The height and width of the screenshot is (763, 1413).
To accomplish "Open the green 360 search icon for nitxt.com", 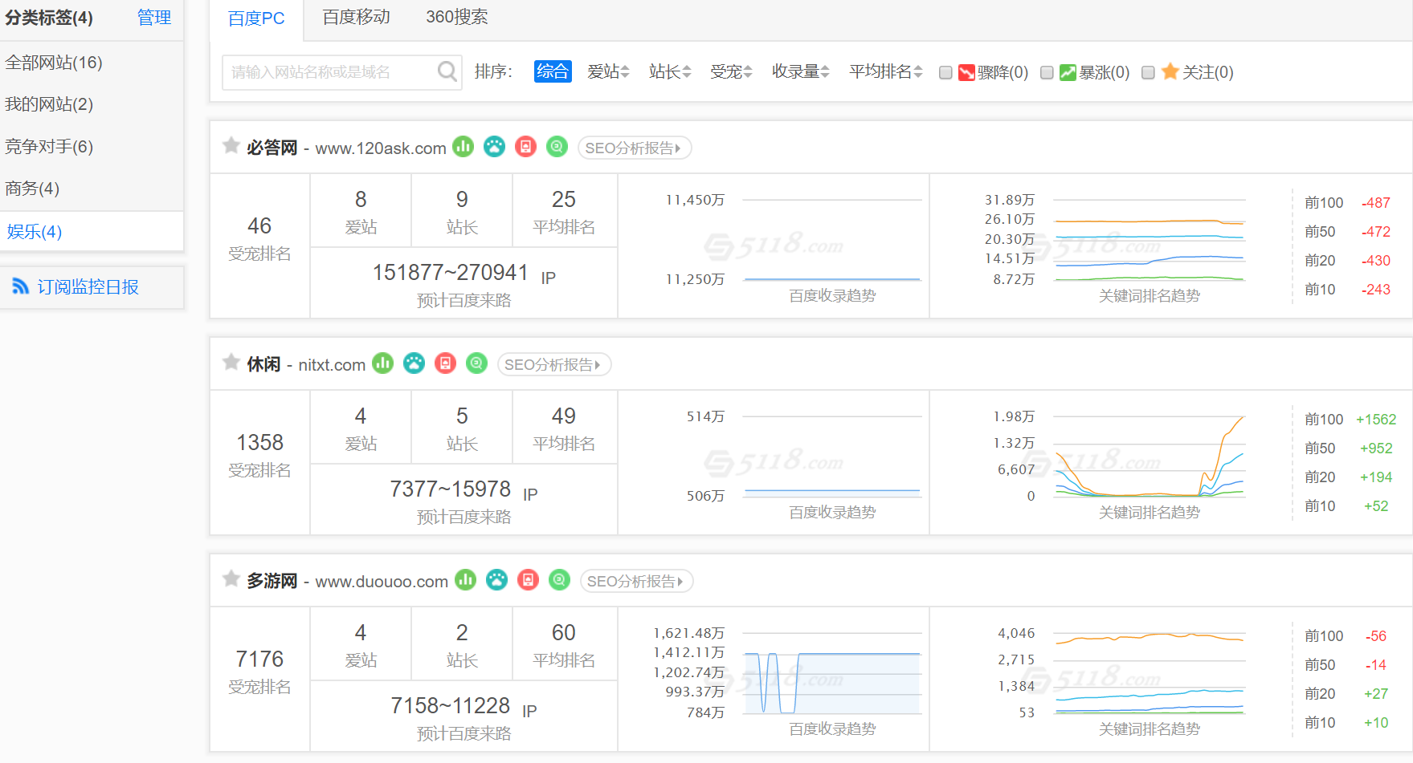I will [476, 363].
